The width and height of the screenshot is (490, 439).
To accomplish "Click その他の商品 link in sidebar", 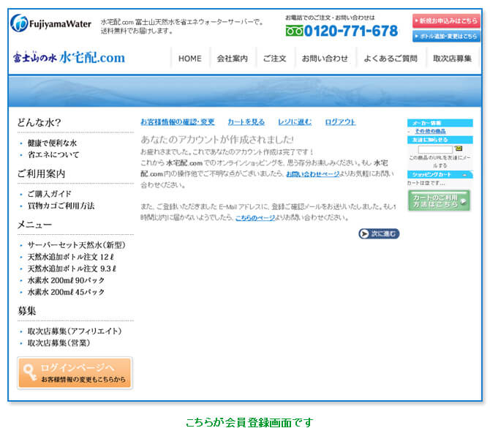I will click(430, 131).
